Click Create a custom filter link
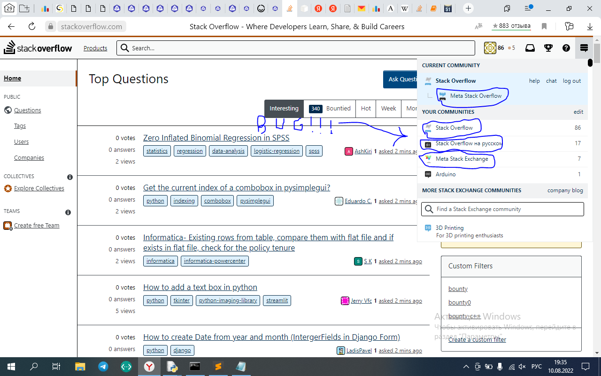601x376 pixels. [477, 339]
